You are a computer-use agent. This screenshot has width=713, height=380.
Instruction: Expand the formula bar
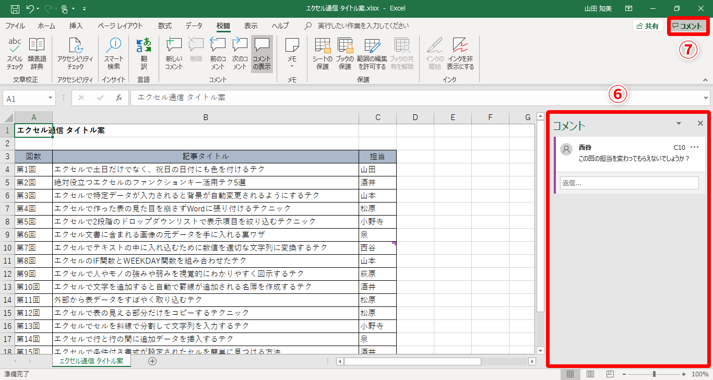tap(706, 98)
